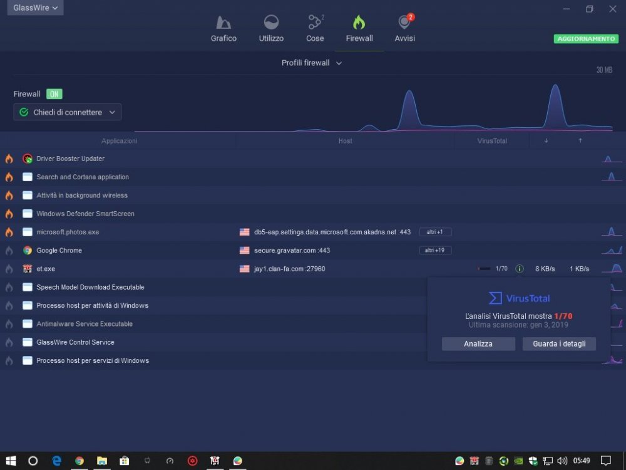This screenshot has height=470, width=626.
Task: Toggle firewall flame for Driver Booster Updater
Action: click(9, 159)
